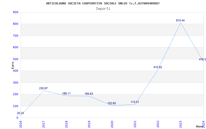Click the data label 20.24

[20, 113]
